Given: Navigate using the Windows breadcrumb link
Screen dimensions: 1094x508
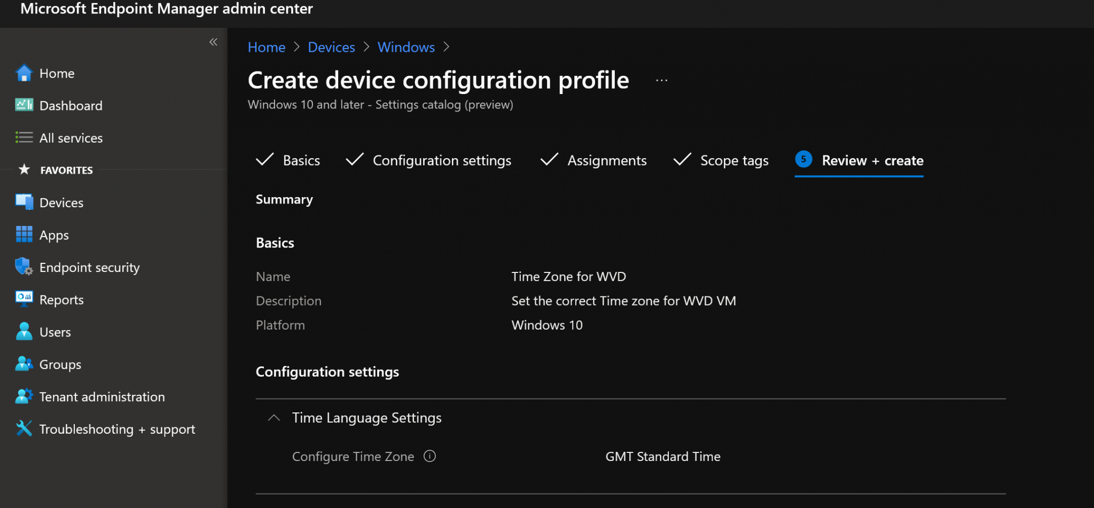Looking at the screenshot, I should point(406,47).
